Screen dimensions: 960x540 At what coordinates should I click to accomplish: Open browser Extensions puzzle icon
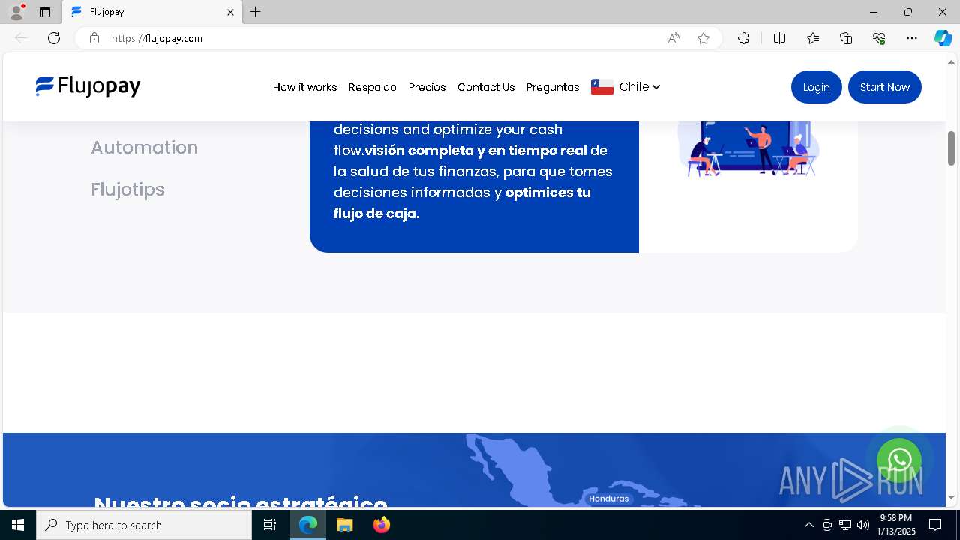pyautogui.click(x=743, y=38)
